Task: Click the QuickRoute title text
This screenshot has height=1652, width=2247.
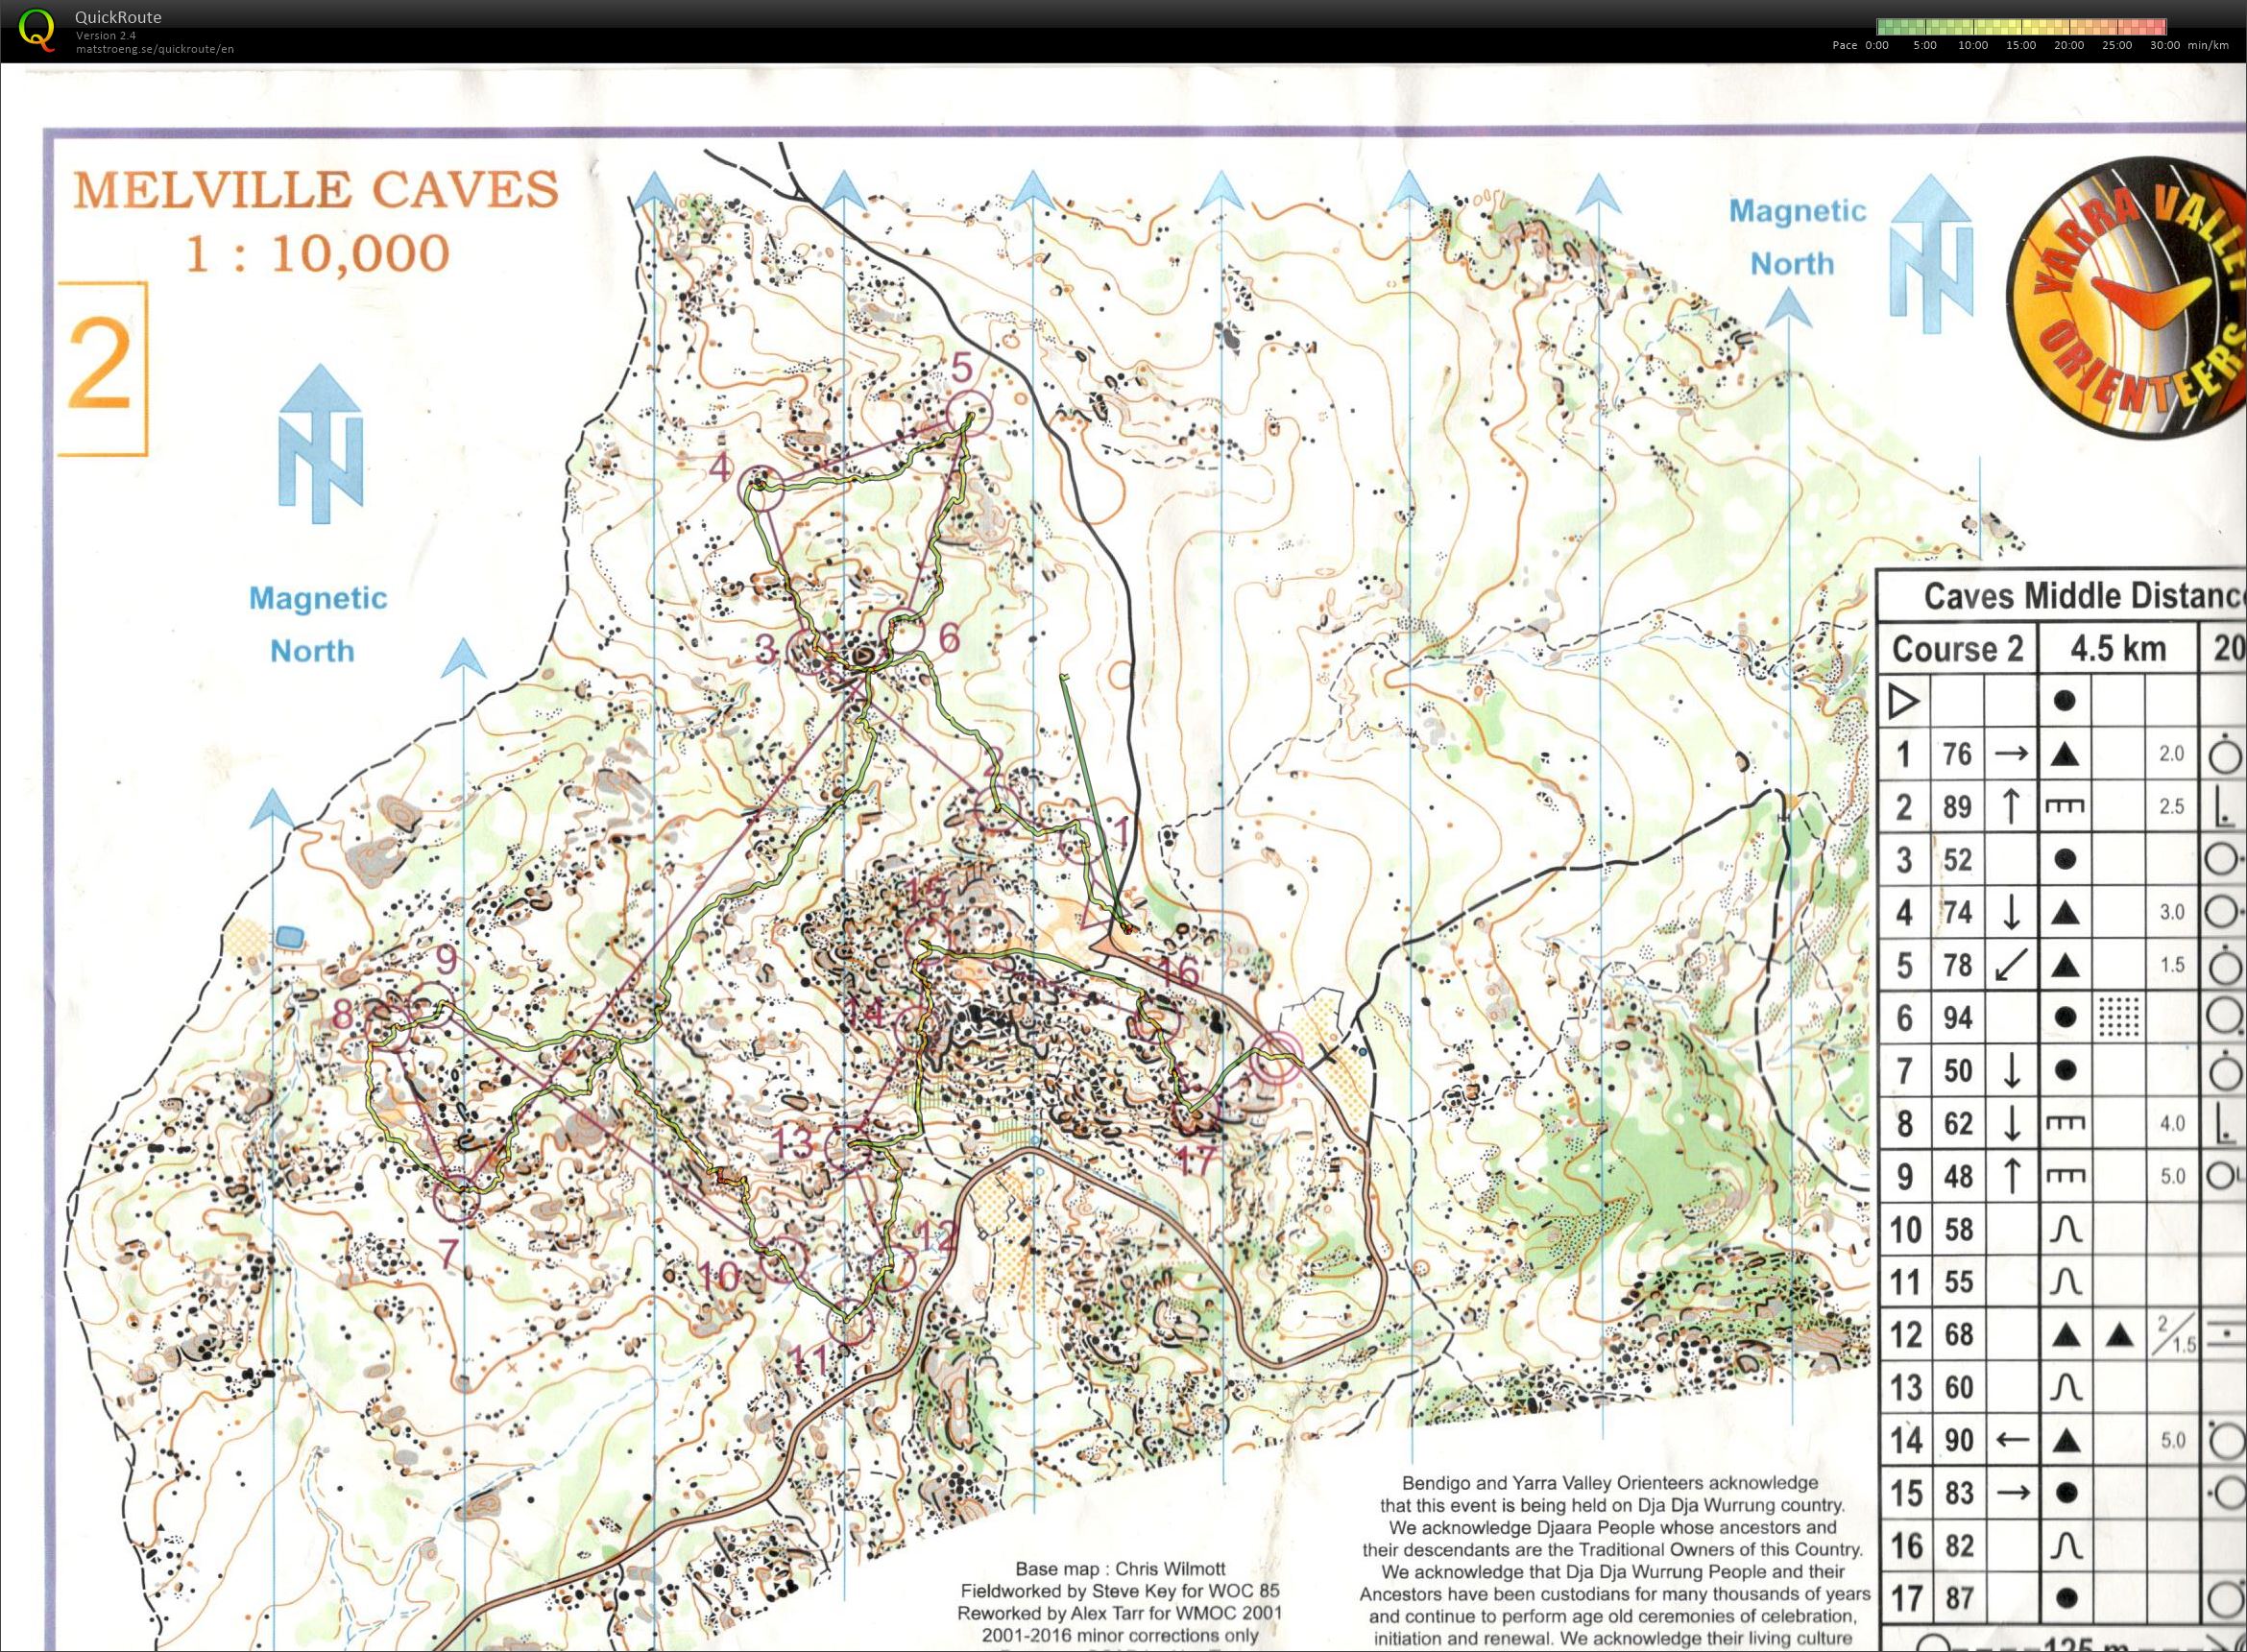Action: click(x=118, y=17)
